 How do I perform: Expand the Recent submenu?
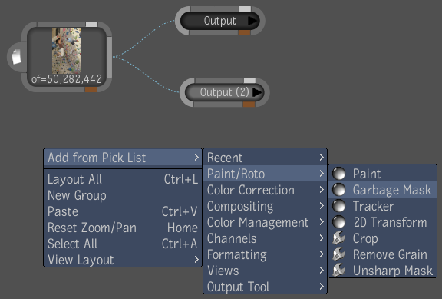(265, 158)
